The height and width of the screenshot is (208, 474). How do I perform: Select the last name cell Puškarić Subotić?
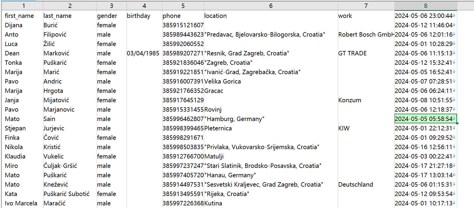click(x=70, y=194)
